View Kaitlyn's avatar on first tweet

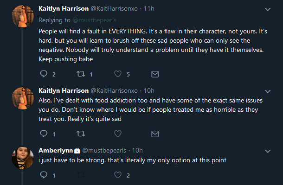point(23,16)
